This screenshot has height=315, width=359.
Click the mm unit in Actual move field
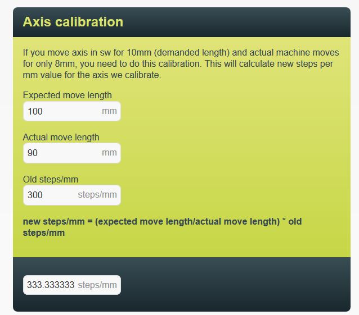click(x=109, y=153)
